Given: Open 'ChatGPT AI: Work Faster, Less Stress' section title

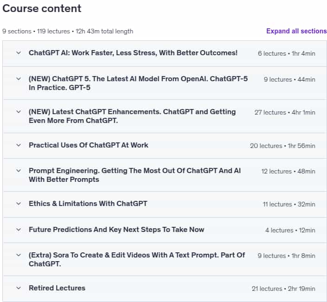Looking at the screenshot, I should [133, 53].
